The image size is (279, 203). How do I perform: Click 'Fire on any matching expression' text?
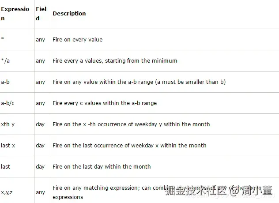tap(102, 188)
